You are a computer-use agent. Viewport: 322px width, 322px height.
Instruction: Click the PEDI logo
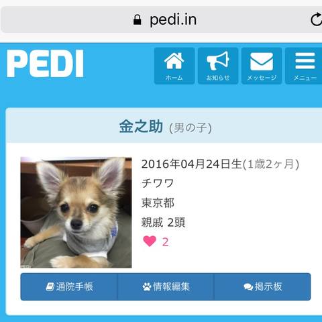point(45,64)
